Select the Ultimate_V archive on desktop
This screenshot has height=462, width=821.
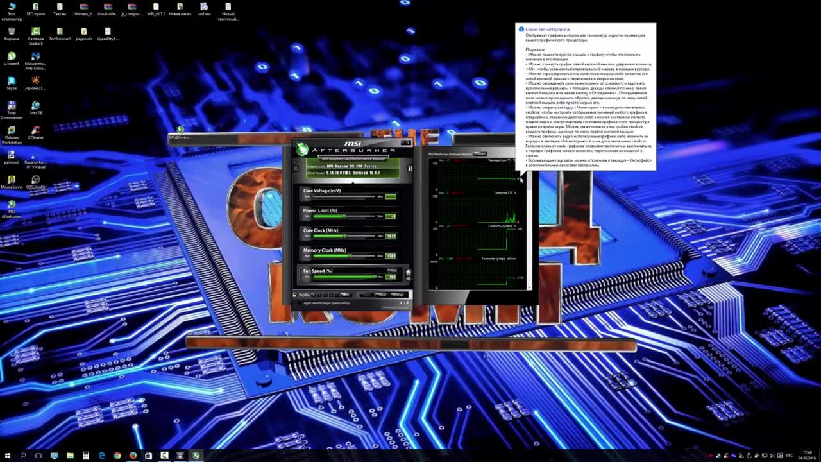click(83, 9)
